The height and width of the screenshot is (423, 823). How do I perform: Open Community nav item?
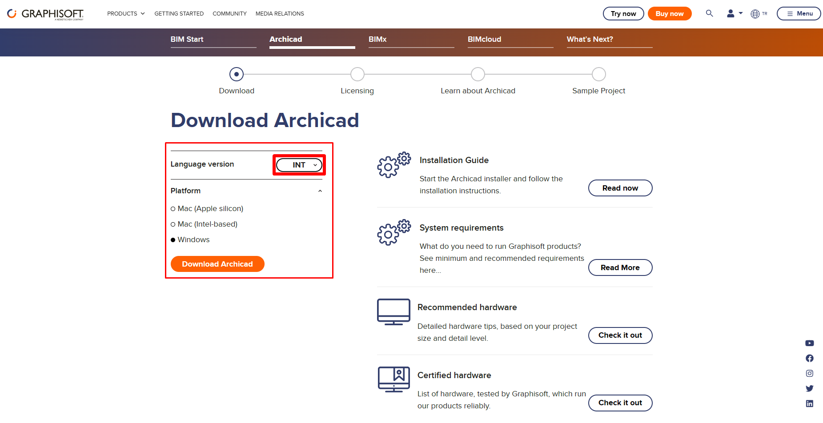229,14
